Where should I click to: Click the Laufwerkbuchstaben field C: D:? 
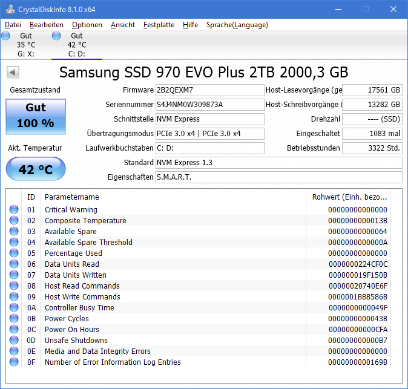[209, 148]
